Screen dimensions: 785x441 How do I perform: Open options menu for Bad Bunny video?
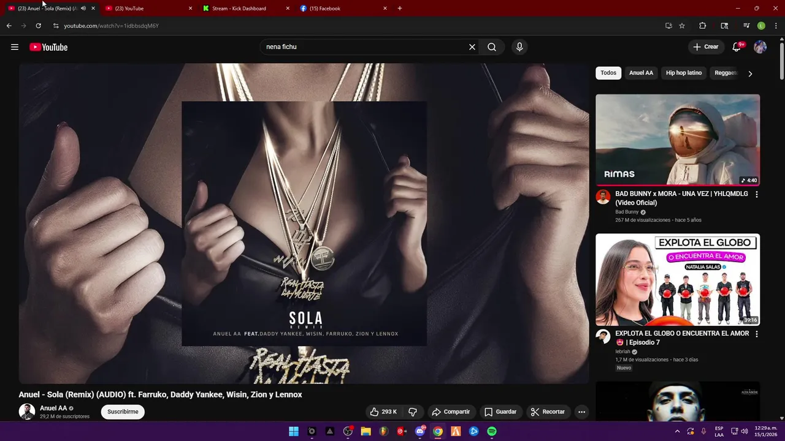(x=756, y=194)
